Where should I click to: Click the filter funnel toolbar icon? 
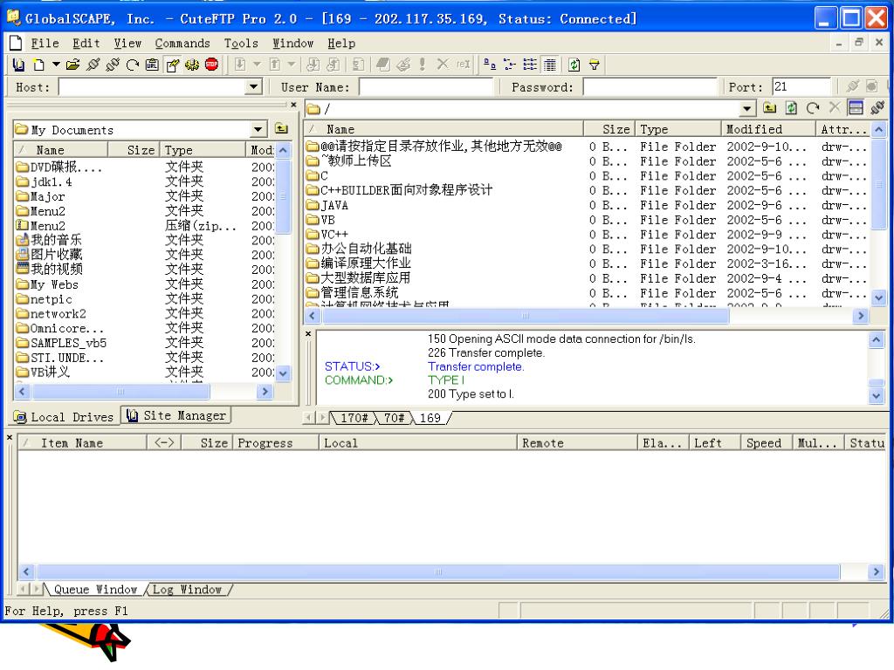click(x=594, y=65)
